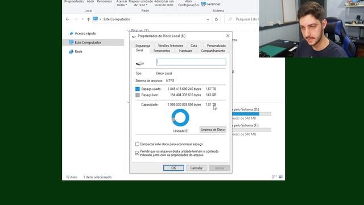The height and width of the screenshot is (205, 364).
Task: Confirm with the OK button
Action: 173,168
